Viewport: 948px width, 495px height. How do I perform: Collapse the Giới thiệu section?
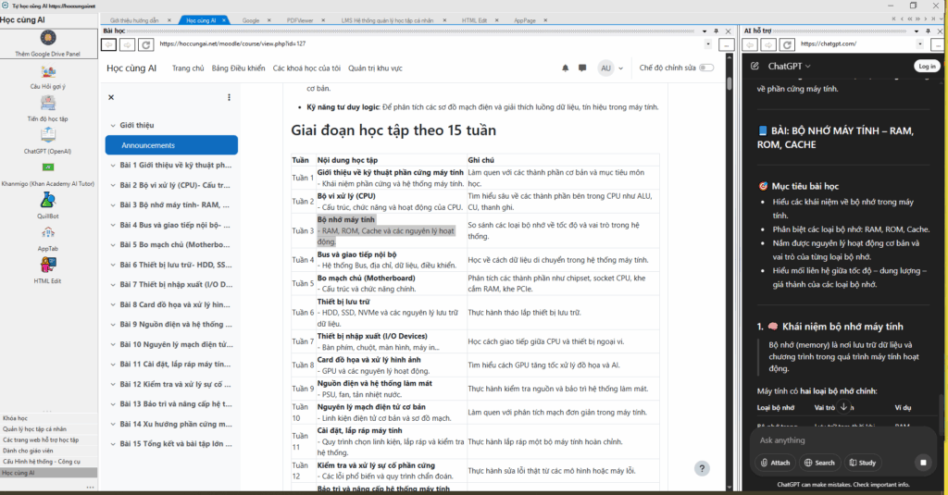pos(112,125)
